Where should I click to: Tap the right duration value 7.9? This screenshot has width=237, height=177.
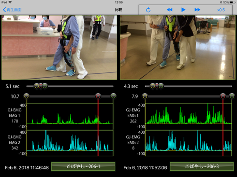coord(135,96)
